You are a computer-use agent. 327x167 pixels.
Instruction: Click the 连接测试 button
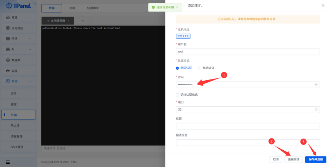pos(293,159)
